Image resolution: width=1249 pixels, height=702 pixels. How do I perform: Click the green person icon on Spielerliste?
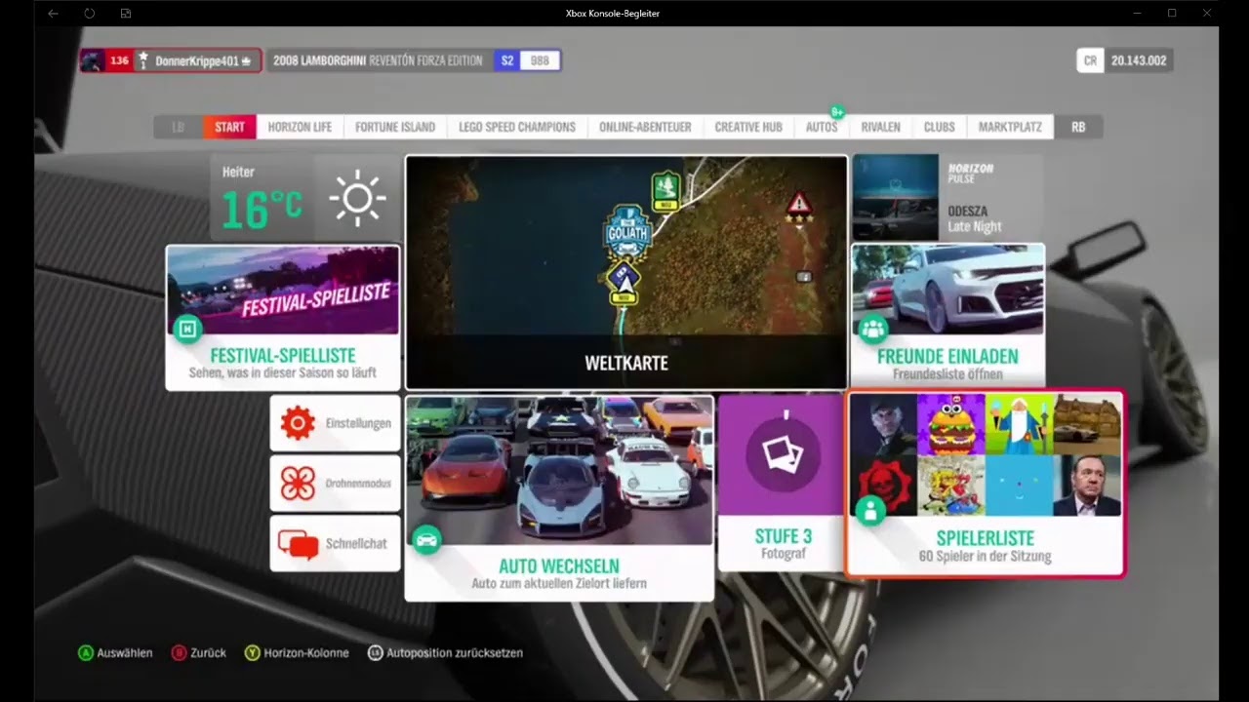point(869,510)
